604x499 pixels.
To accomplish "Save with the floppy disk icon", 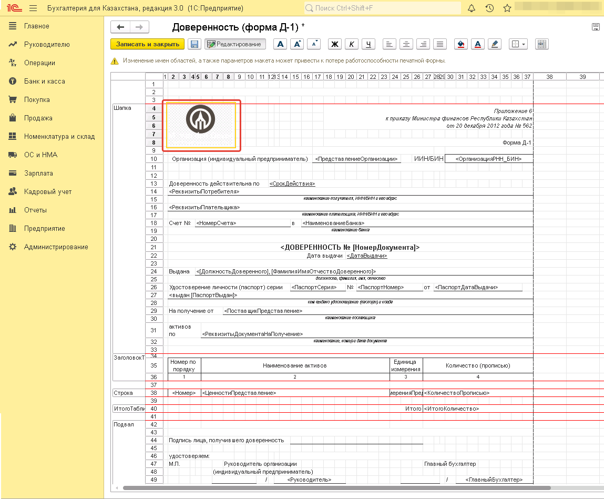I will (x=194, y=44).
